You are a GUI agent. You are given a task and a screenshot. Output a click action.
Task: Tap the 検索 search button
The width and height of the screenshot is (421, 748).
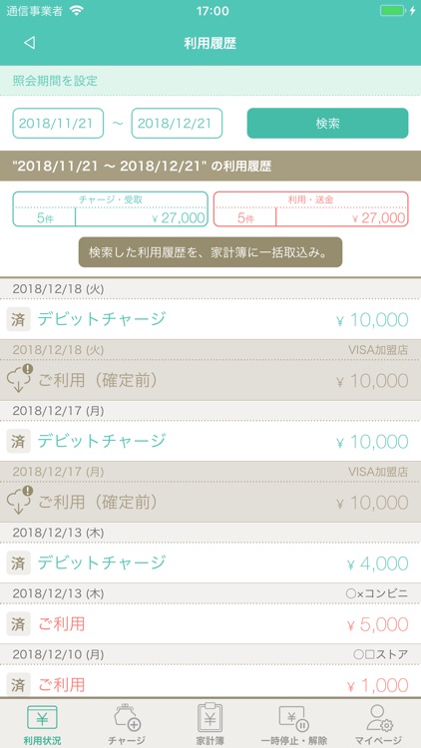(x=327, y=123)
